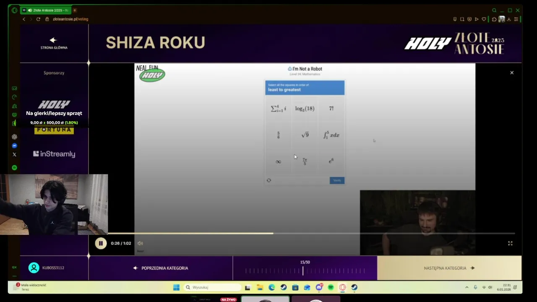
Task: Show hidden tray icons chevron
Action: click(467, 287)
